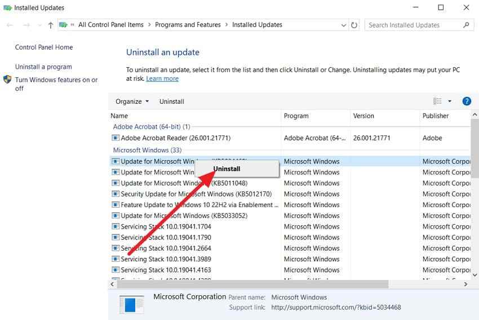Click the search magnifier icon
Image resolution: width=479 pixels, height=320 pixels.
(466, 25)
